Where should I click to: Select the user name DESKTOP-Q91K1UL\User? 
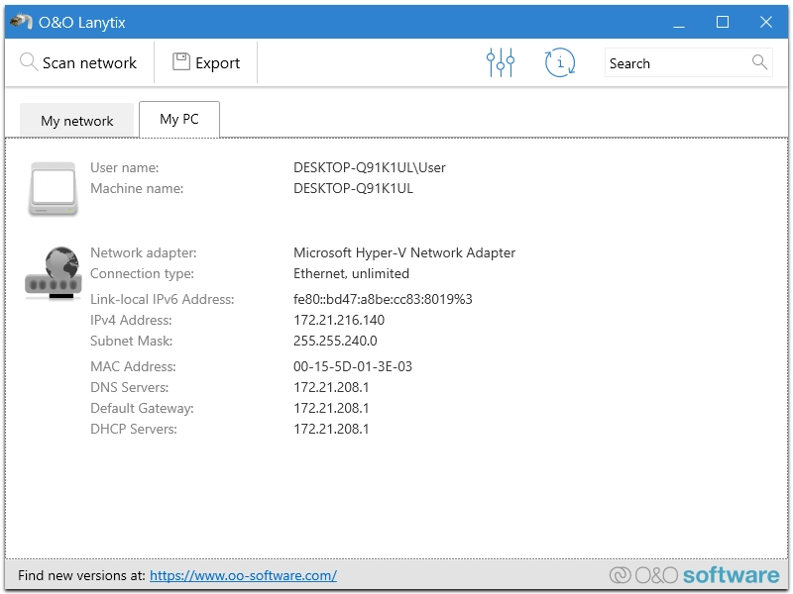pos(369,167)
